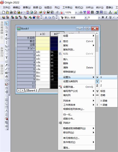
Task: Click the Save Project floppy icon
Action: 48,12
